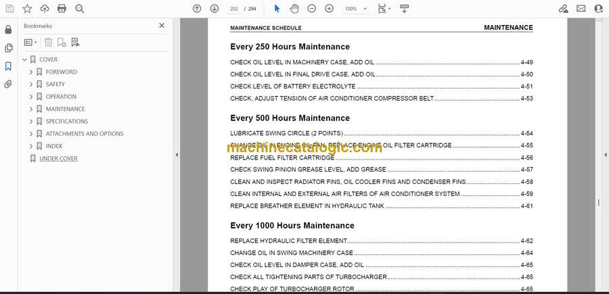The width and height of the screenshot is (609, 294).
Task: Jump to the MAINTENANCE bookmark
Action: click(65, 109)
